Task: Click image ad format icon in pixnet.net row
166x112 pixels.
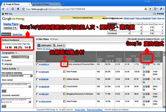Action: [146, 86]
